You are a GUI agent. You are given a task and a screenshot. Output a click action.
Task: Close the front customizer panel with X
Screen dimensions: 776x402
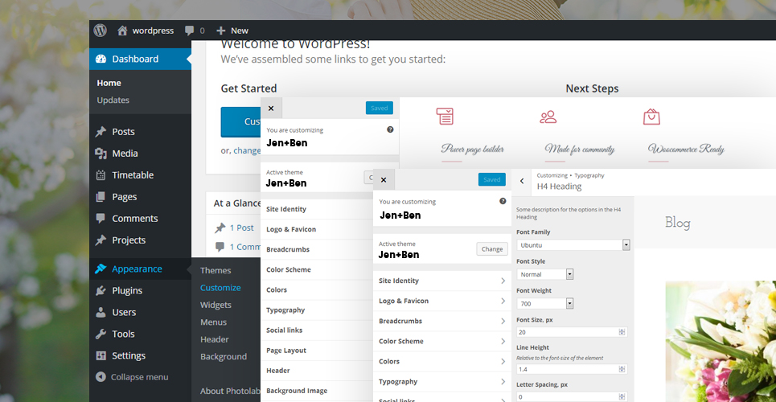tap(384, 180)
